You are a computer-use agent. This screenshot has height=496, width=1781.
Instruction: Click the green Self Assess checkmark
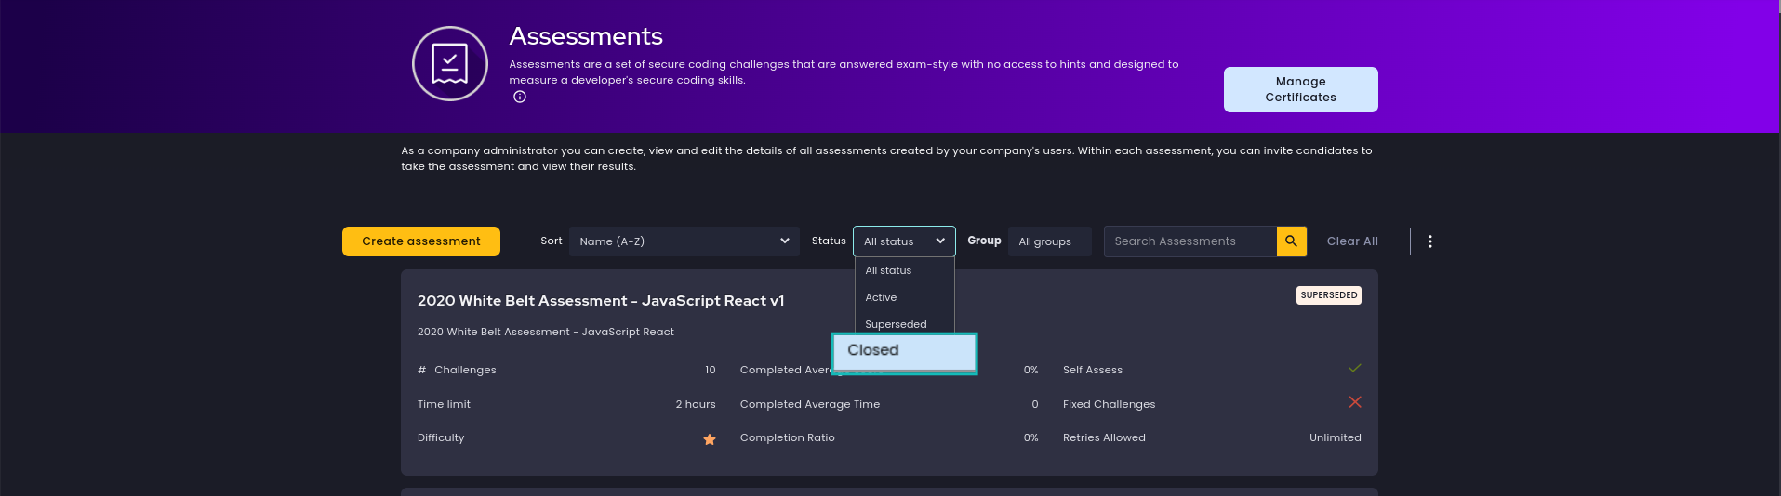(x=1354, y=368)
